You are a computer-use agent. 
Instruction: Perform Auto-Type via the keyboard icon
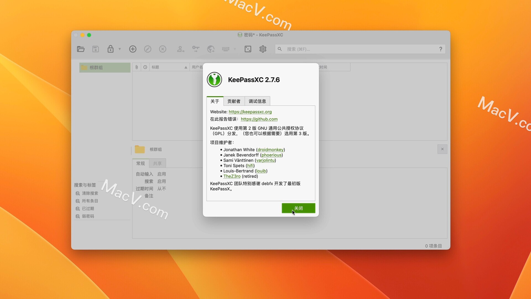click(x=226, y=49)
